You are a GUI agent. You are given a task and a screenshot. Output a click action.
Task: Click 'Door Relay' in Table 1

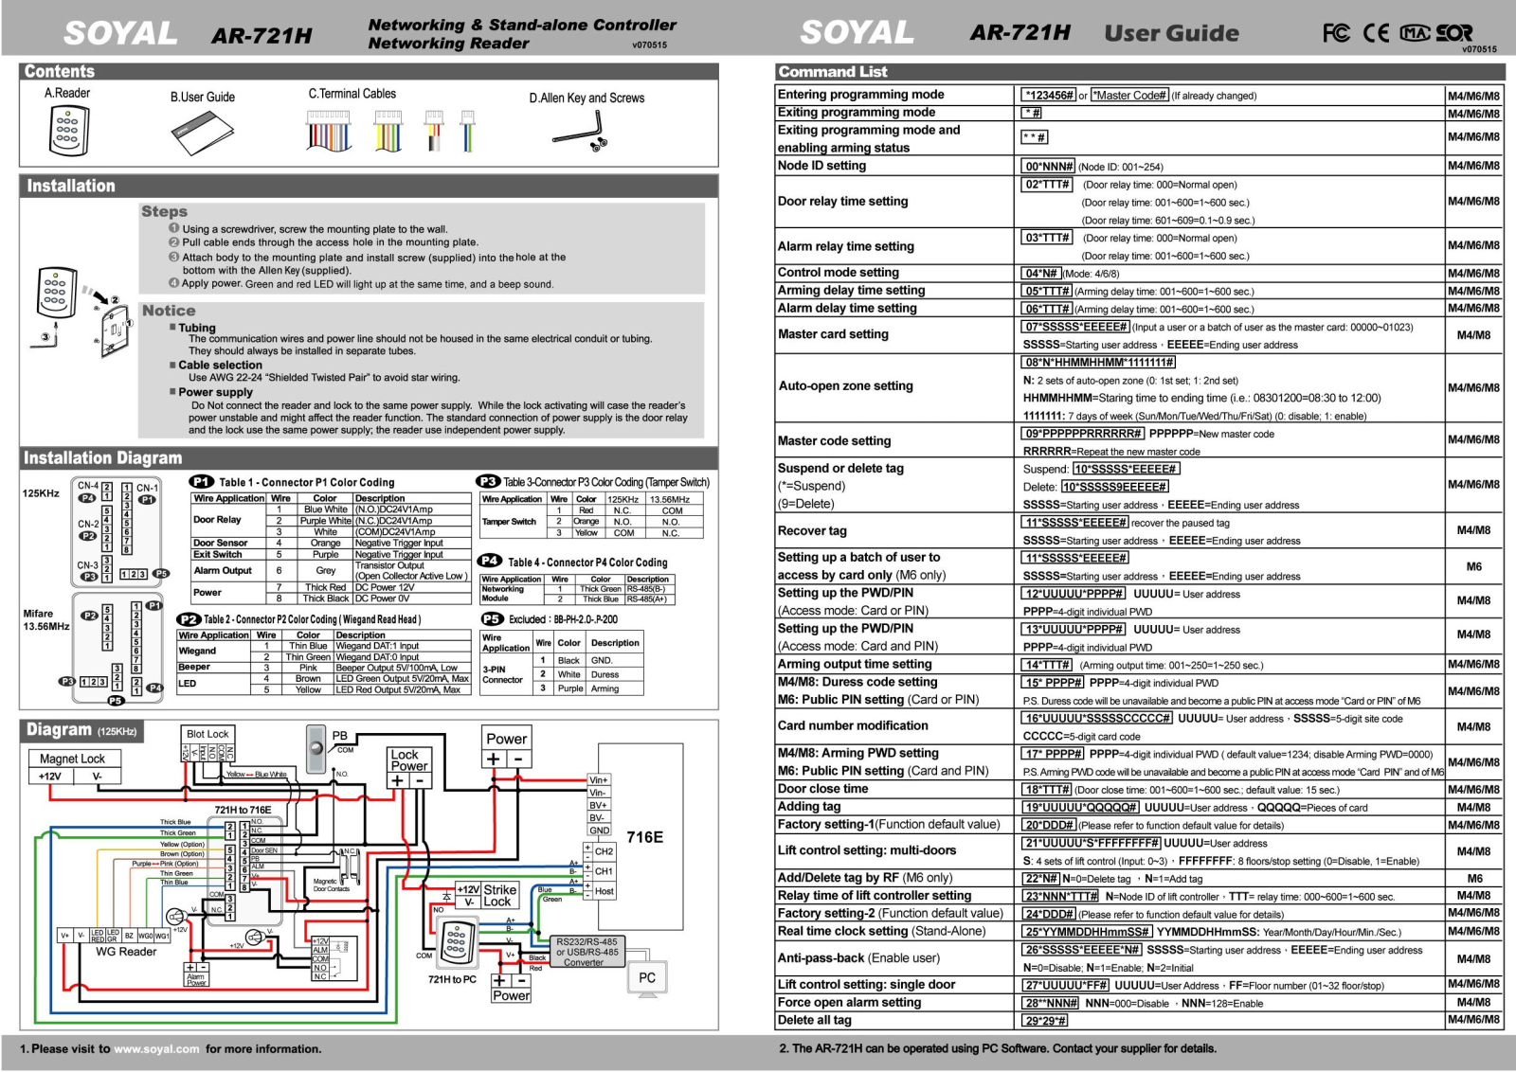pyautogui.click(x=217, y=520)
